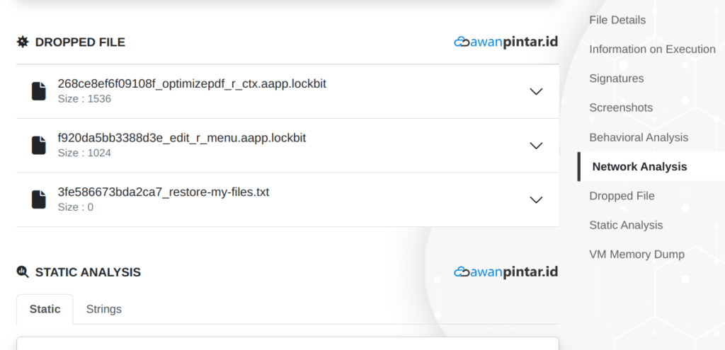Jump to VM Memory Dump section
Viewport: 725px width, 350px height.
click(x=636, y=255)
